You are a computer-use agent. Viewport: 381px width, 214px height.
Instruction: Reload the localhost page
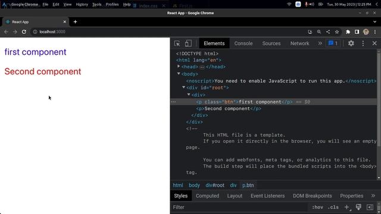(24, 32)
